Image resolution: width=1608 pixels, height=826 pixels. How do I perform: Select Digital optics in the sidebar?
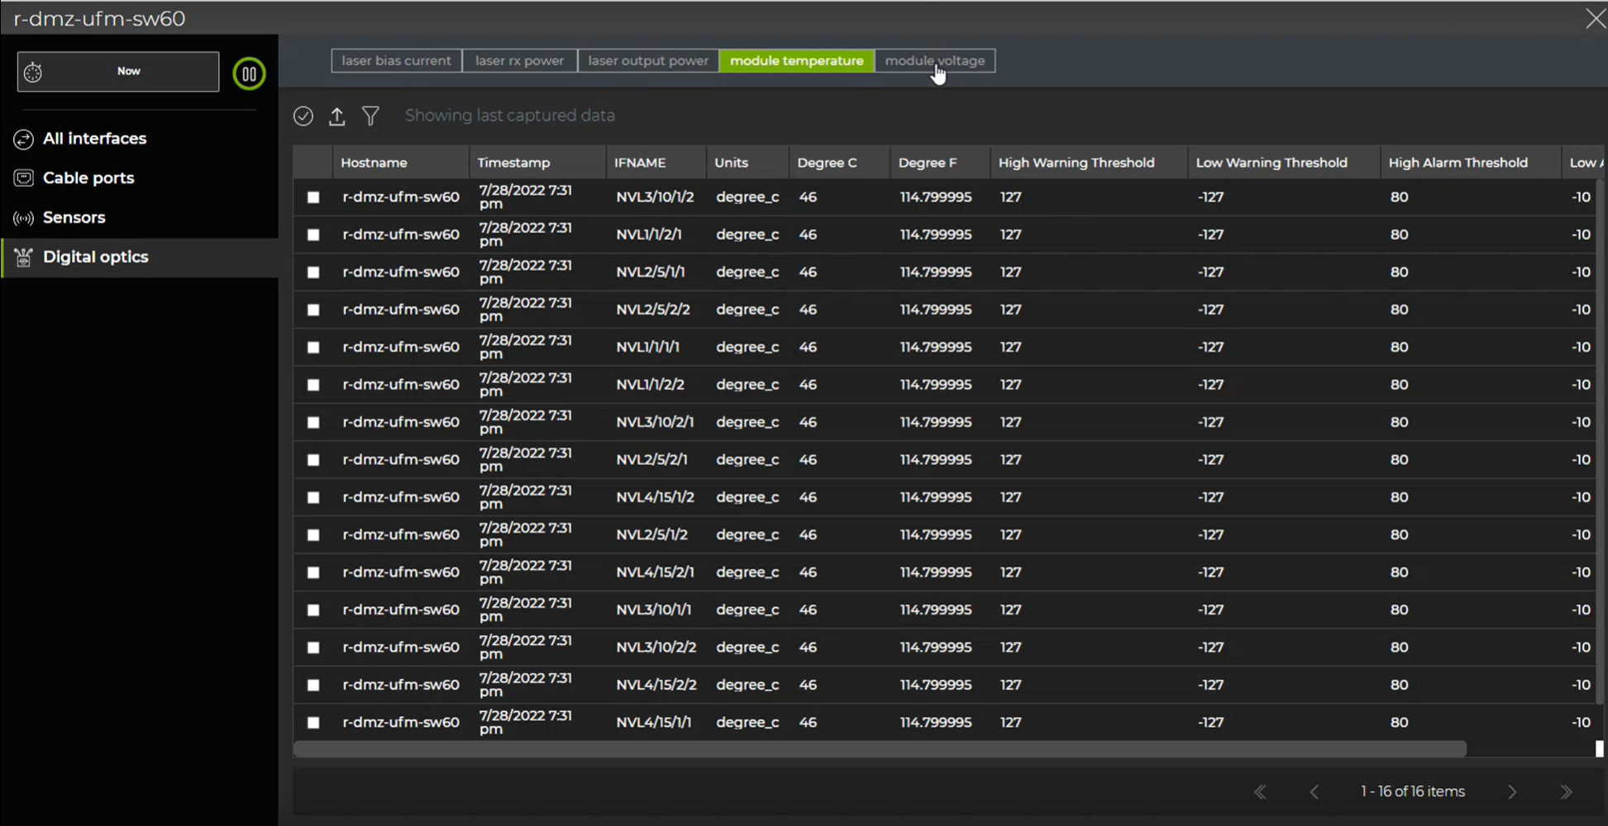[x=95, y=257]
